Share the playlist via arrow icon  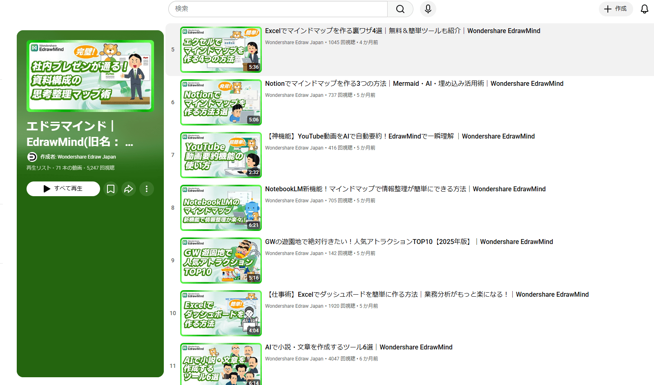coord(129,189)
